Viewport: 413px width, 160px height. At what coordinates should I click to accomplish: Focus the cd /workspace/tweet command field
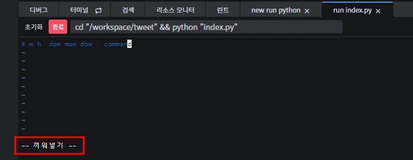click(206, 27)
